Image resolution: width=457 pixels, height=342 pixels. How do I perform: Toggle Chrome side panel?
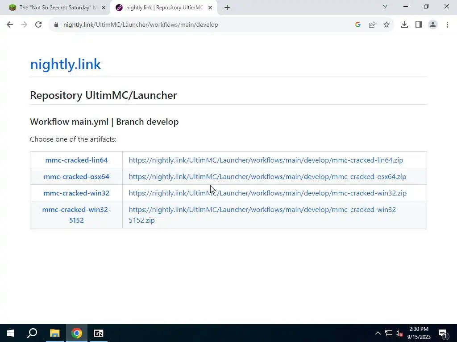tap(419, 25)
